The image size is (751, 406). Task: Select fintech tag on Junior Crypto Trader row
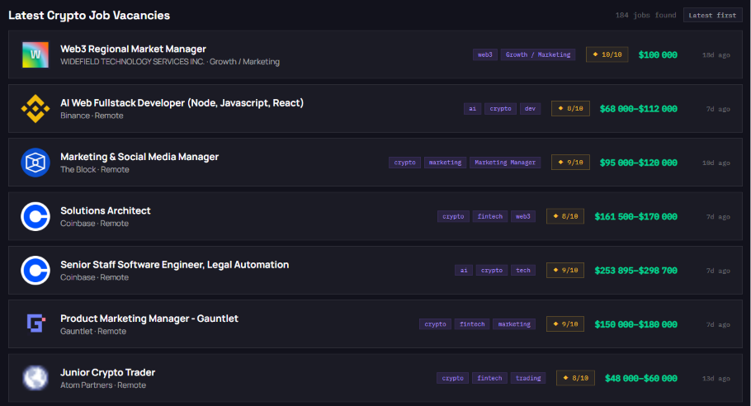point(489,378)
